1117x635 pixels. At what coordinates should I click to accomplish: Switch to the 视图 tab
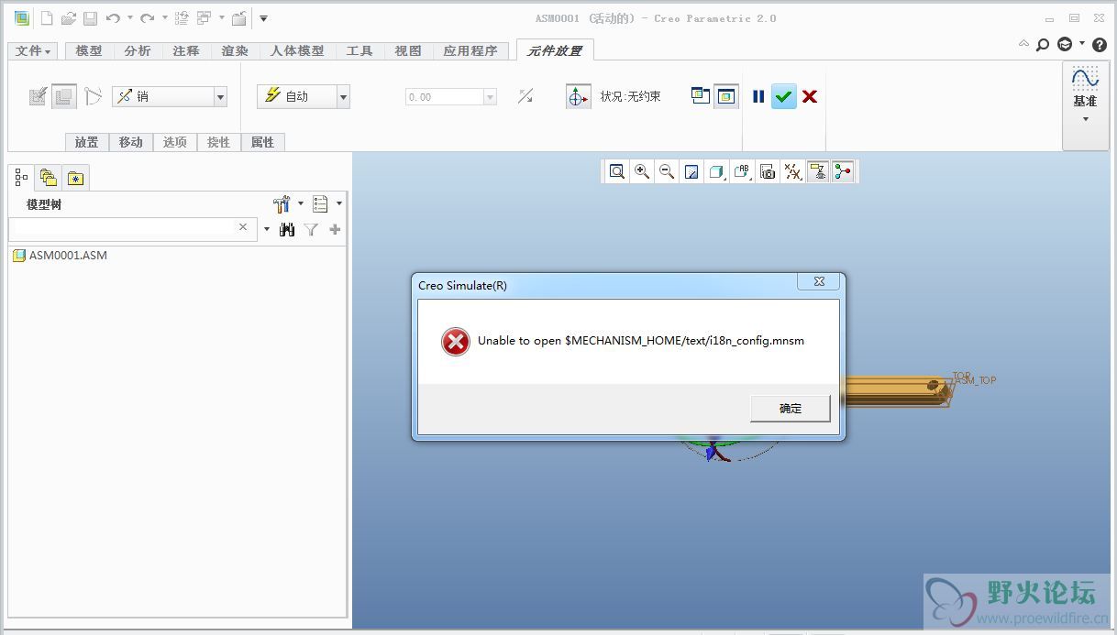pos(408,51)
